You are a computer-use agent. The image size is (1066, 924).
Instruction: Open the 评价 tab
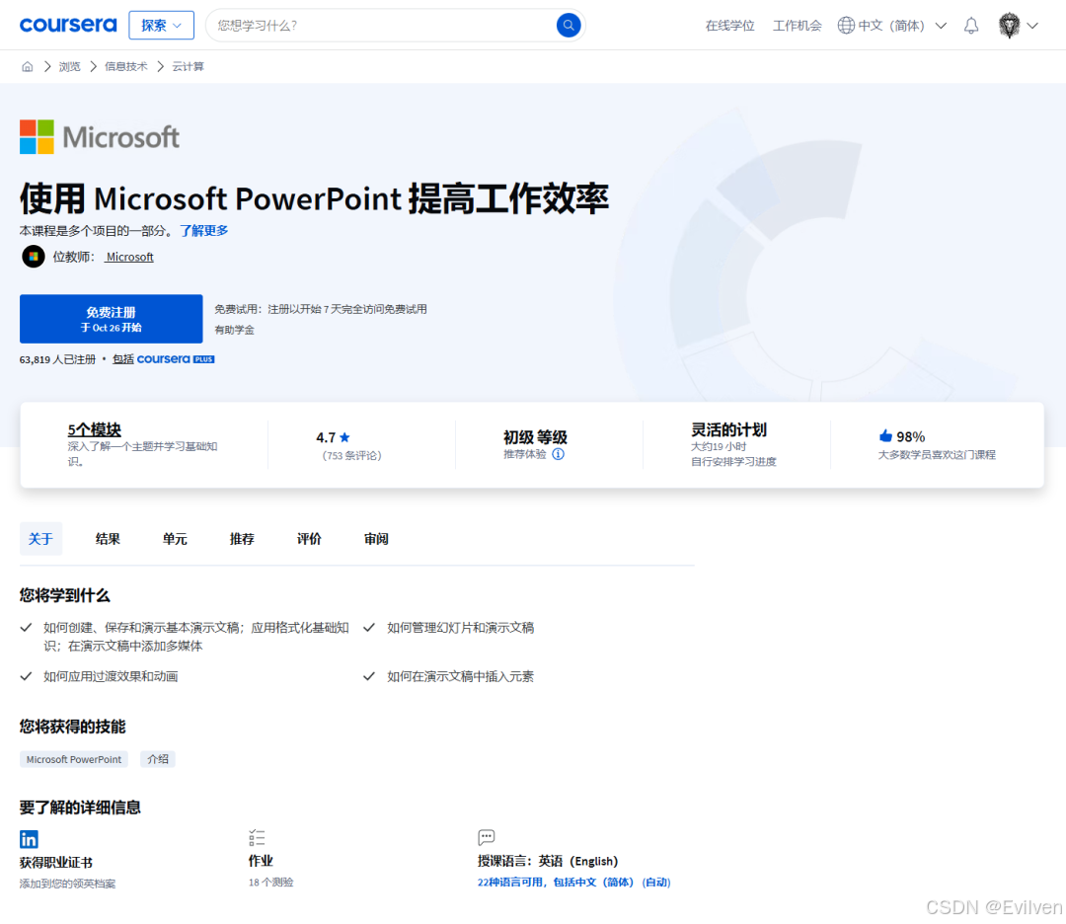coord(309,538)
